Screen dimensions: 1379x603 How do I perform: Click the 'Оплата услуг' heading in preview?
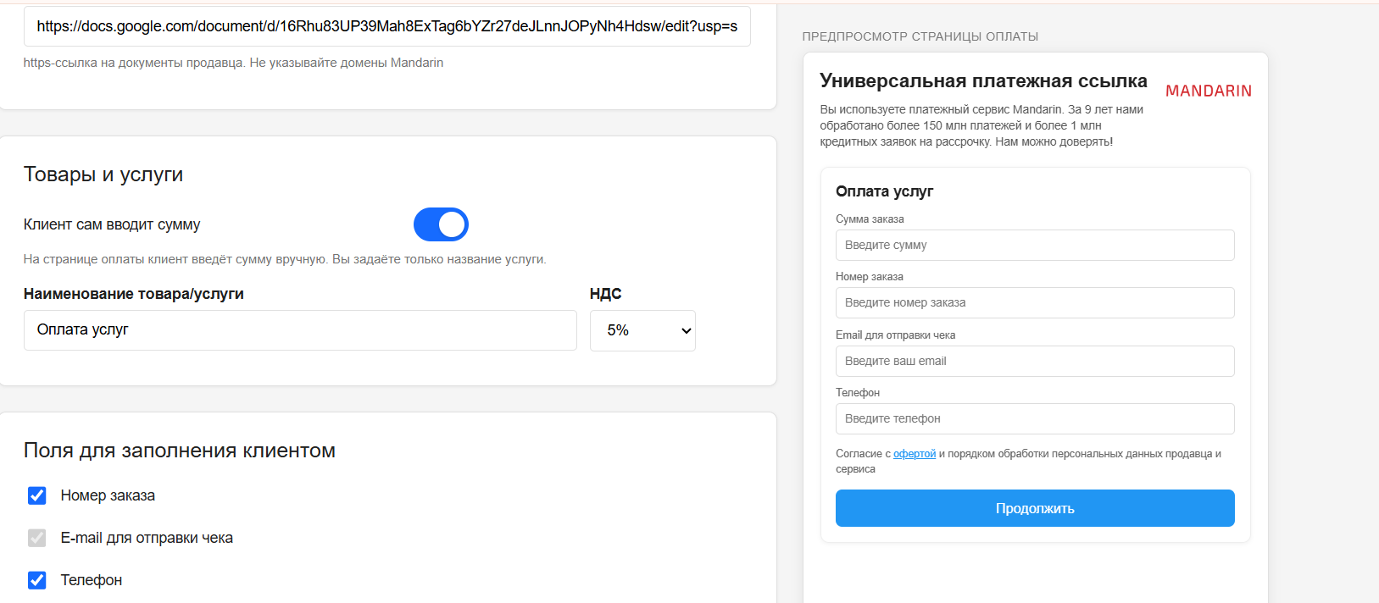[x=884, y=191]
